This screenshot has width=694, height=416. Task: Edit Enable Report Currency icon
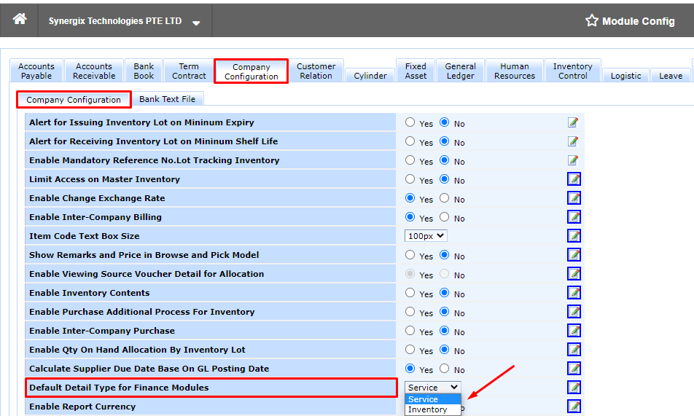pyautogui.click(x=574, y=407)
